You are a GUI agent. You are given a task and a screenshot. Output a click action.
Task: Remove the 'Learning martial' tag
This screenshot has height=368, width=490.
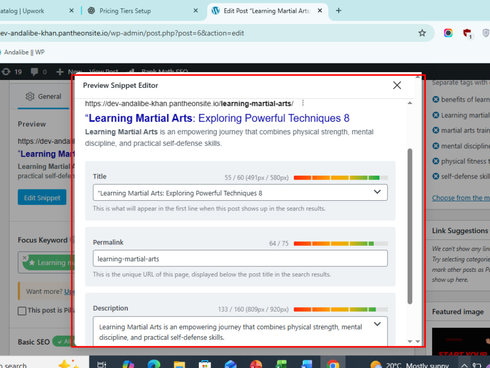[436, 115]
